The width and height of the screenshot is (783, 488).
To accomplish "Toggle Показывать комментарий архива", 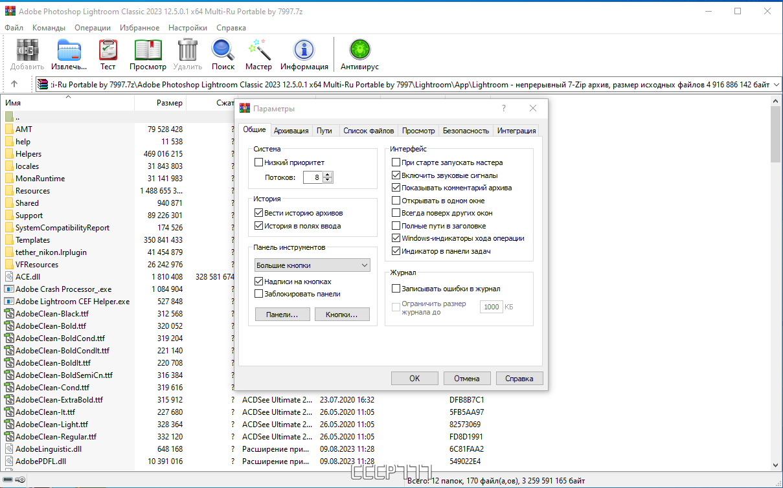I will click(x=396, y=188).
